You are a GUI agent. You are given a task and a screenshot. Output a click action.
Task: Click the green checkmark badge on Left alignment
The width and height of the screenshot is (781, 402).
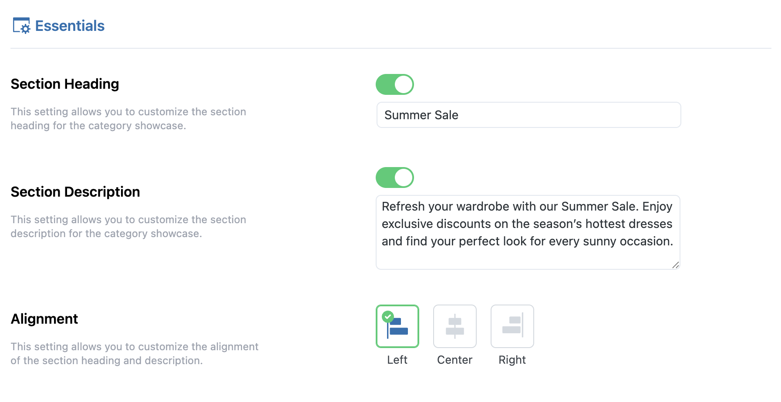[x=388, y=316]
